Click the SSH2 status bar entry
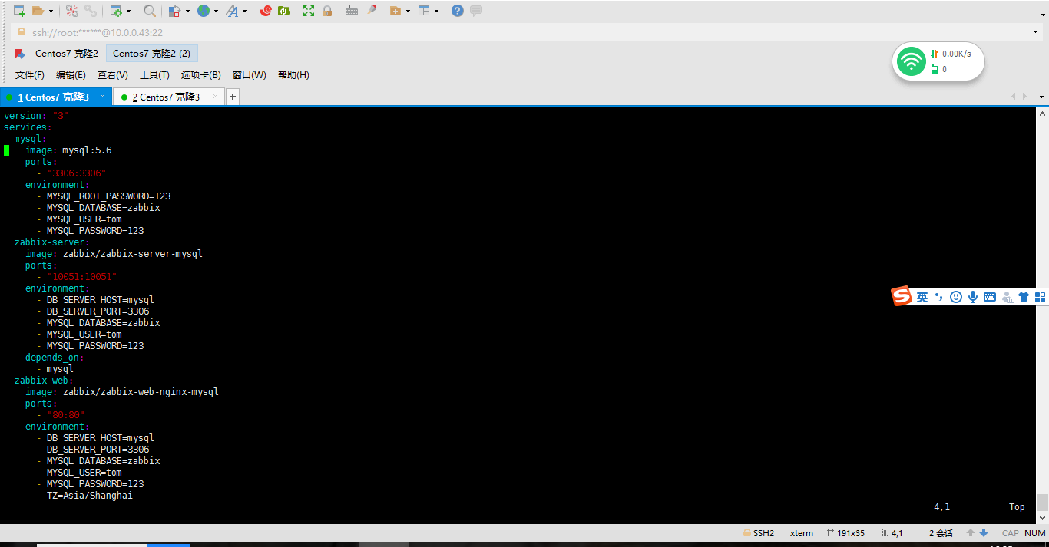1049x547 pixels. (759, 533)
